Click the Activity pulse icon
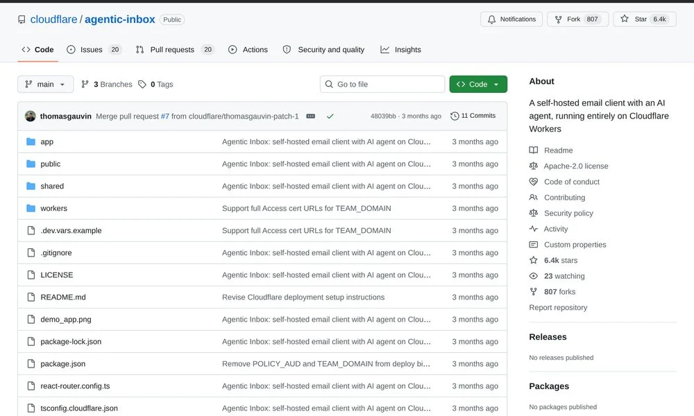The image size is (694, 416). click(533, 229)
